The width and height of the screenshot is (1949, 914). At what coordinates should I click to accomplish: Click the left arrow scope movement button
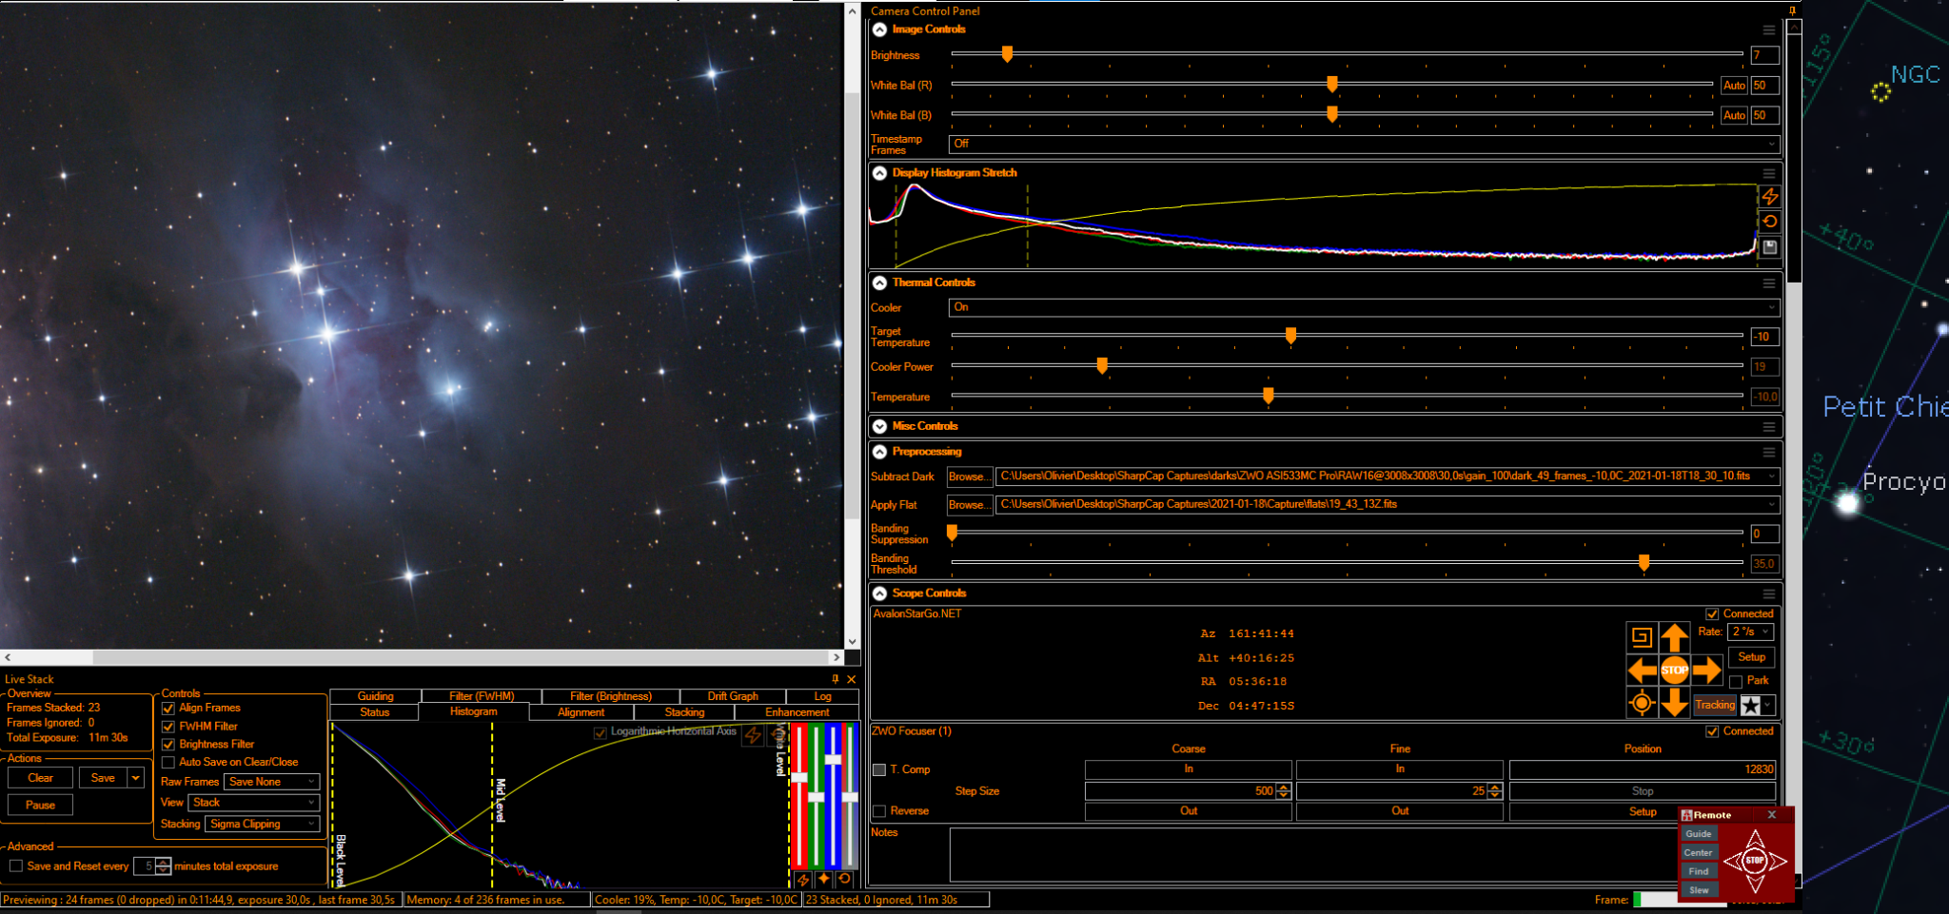tap(1642, 671)
